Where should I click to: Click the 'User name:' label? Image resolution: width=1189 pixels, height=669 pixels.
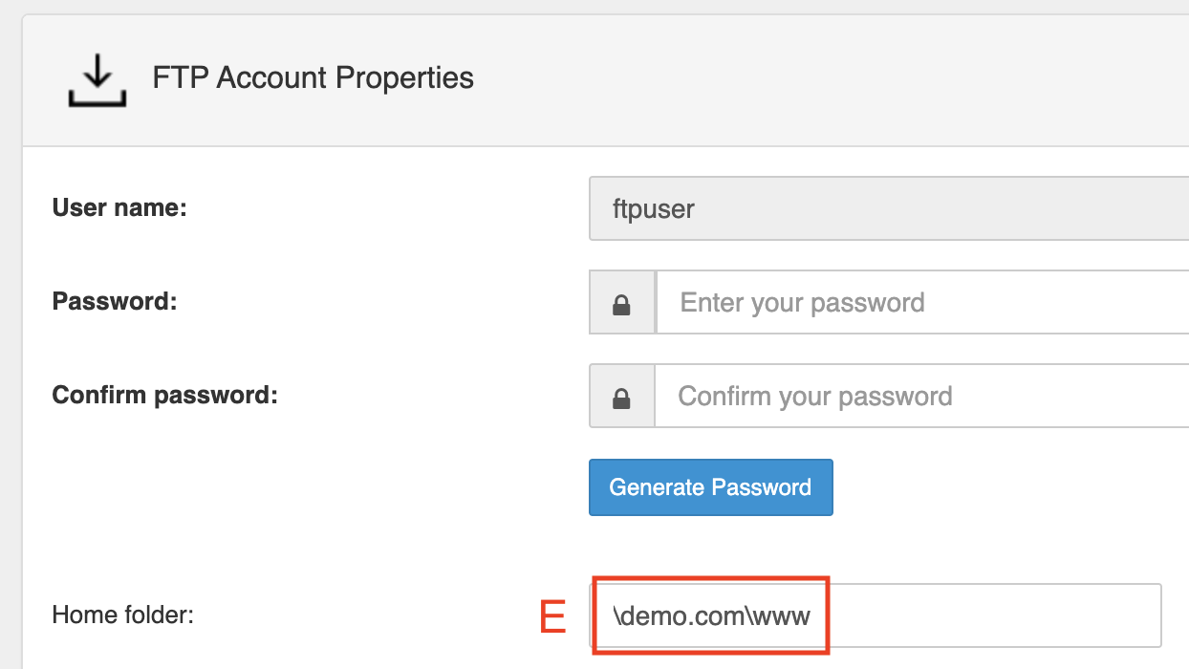[x=119, y=207]
